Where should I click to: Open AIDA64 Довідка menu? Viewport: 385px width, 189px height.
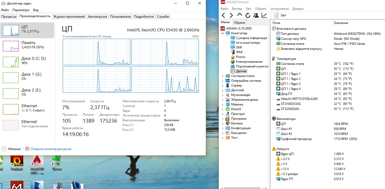pos(298,9)
